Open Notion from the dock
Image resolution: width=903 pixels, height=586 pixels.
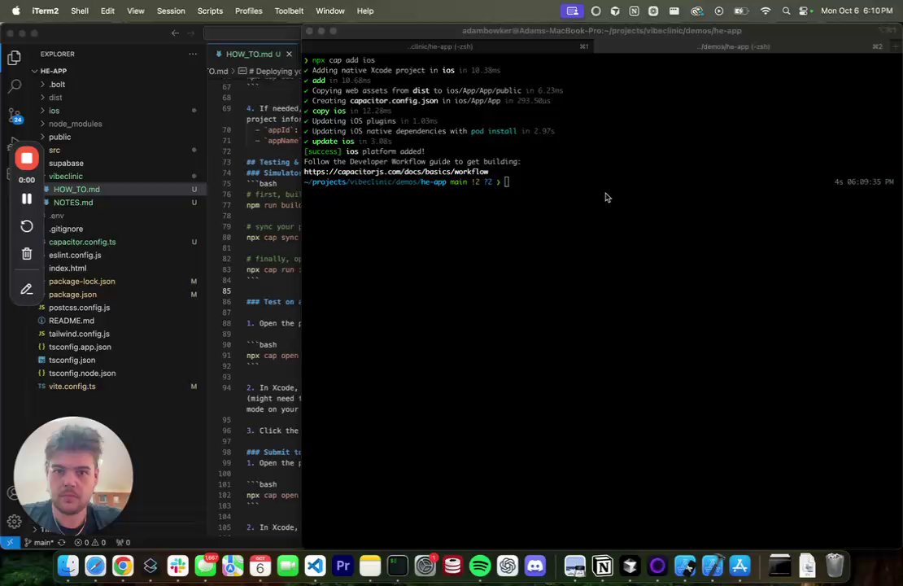click(602, 566)
